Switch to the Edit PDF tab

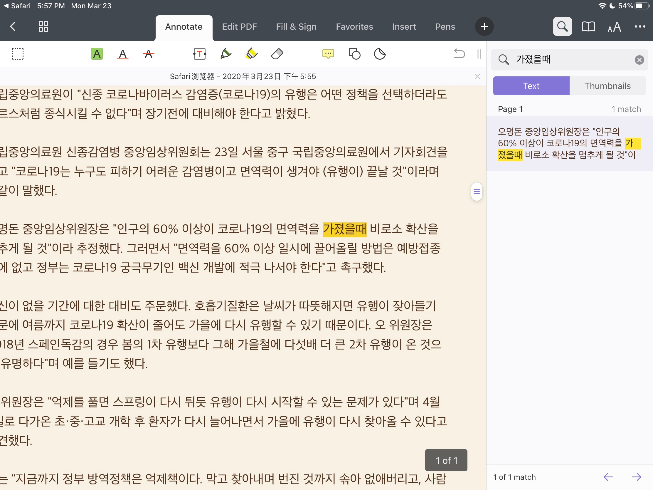click(239, 27)
